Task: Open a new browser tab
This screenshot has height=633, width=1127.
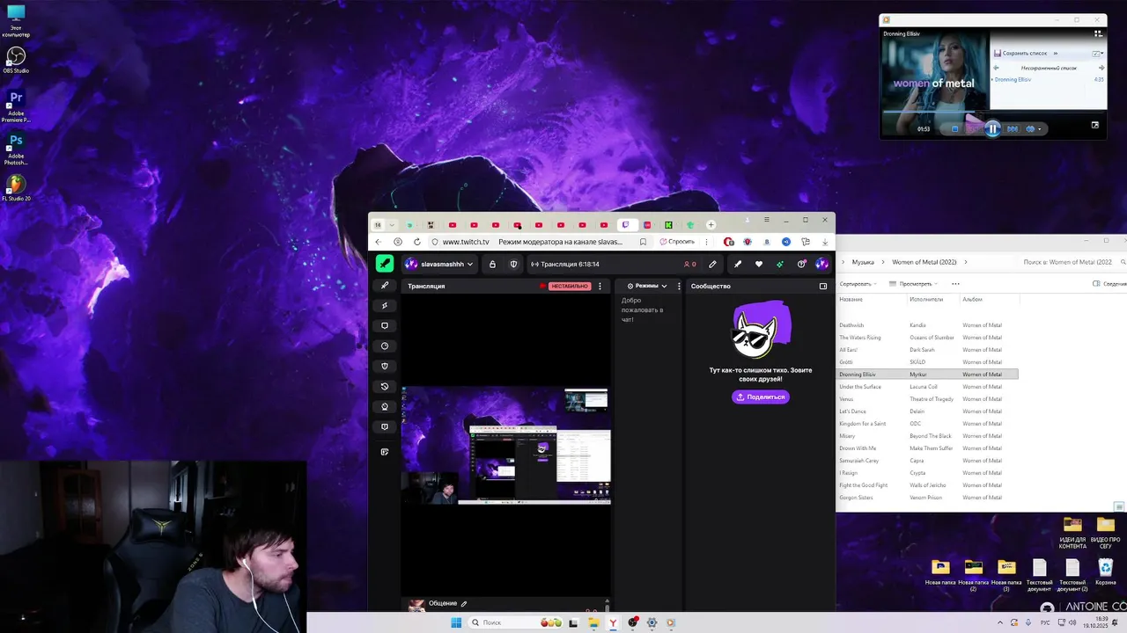Action: 711,225
